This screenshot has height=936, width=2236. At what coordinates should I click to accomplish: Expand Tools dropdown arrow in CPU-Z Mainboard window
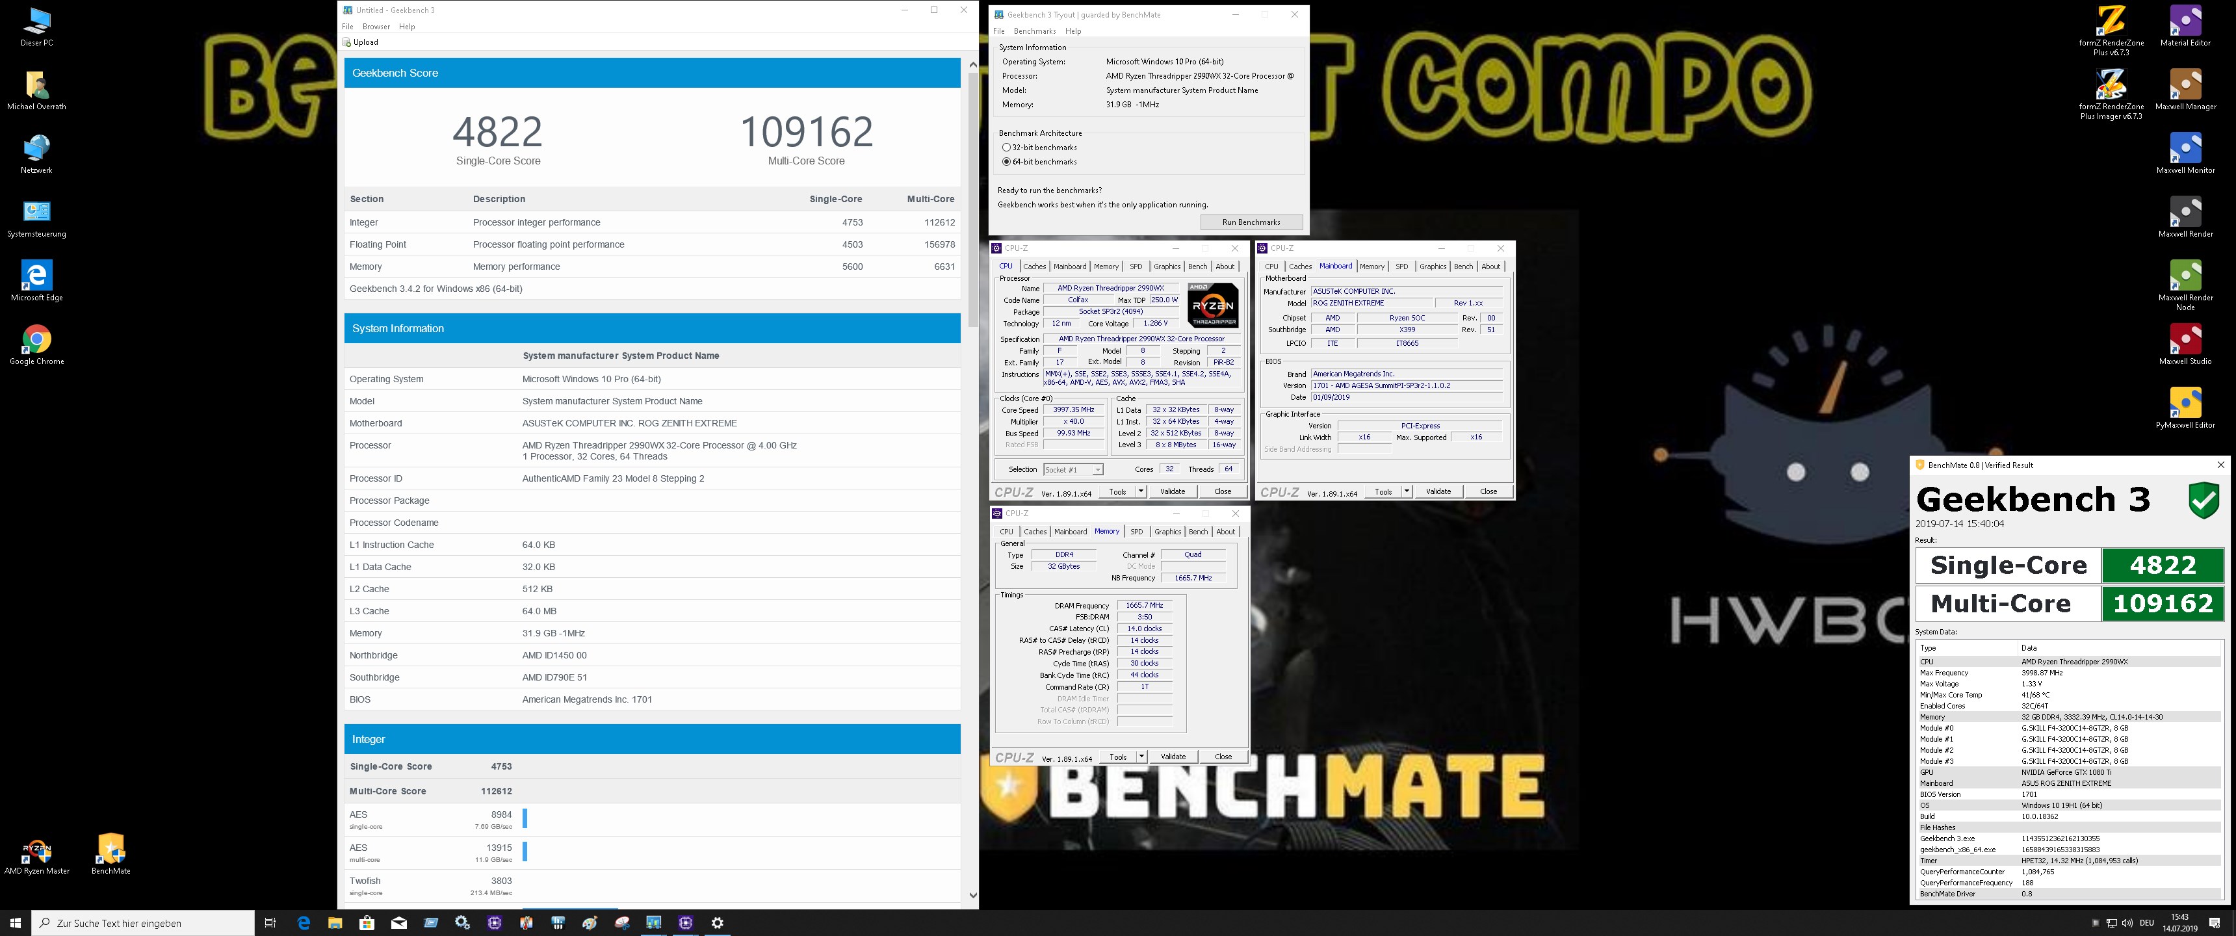(1406, 491)
